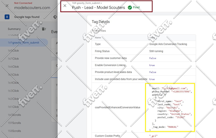The width and height of the screenshot is (216, 138).
Task: Click Enable Conversion Linking row name
Action: (x=110, y=65)
